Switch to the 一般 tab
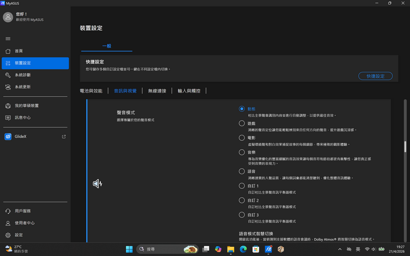The height and width of the screenshot is (256, 410). (x=107, y=46)
